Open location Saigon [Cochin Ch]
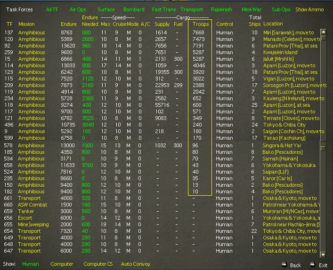This screenshot has height=270, width=333. (293, 131)
